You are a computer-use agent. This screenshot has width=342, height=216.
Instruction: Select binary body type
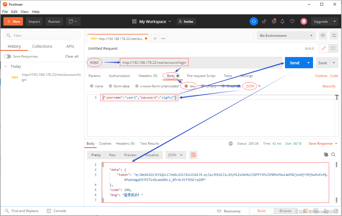pyautogui.click(x=208, y=86)
